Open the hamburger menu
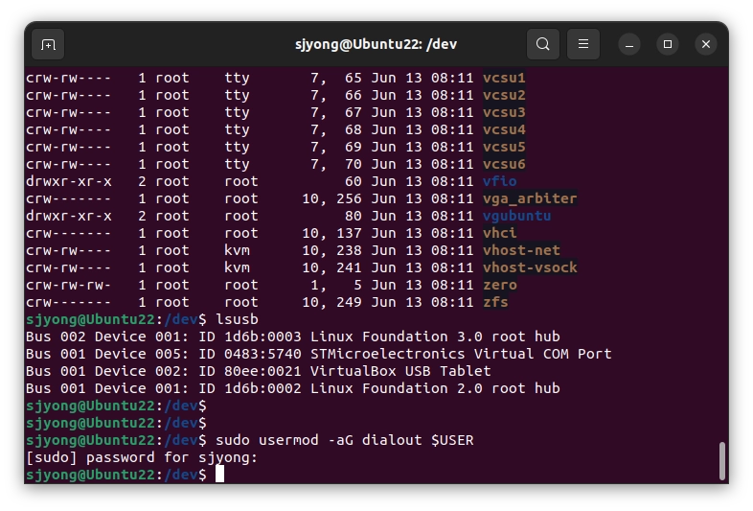 point(583,44)
